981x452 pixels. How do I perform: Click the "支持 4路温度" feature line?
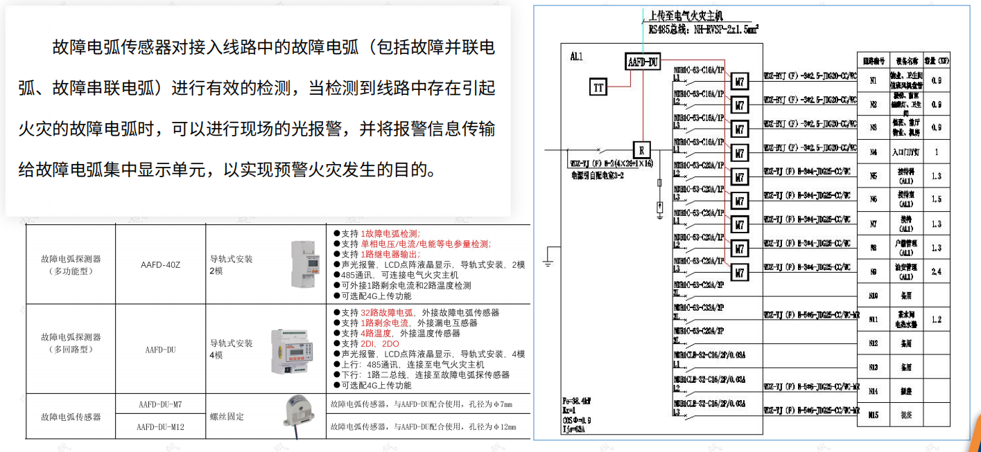(x=397, y=334)
